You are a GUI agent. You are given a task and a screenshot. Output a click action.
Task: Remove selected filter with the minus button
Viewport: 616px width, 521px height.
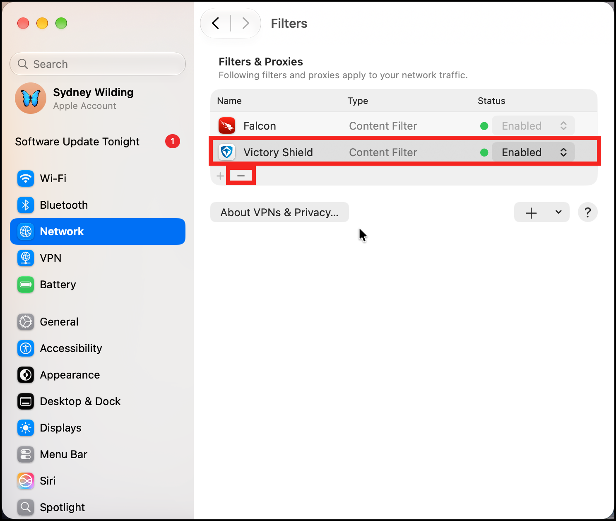click(241, 176)
